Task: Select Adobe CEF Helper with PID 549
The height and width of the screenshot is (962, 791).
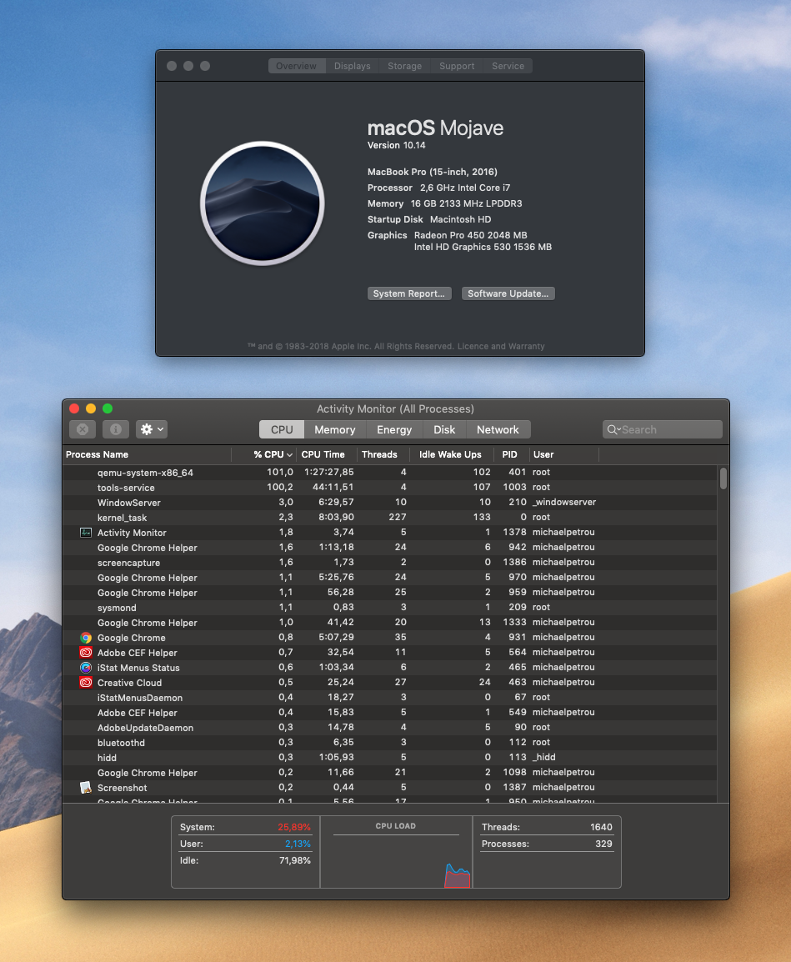Action: pyautogui.click(x=390, y=712)
